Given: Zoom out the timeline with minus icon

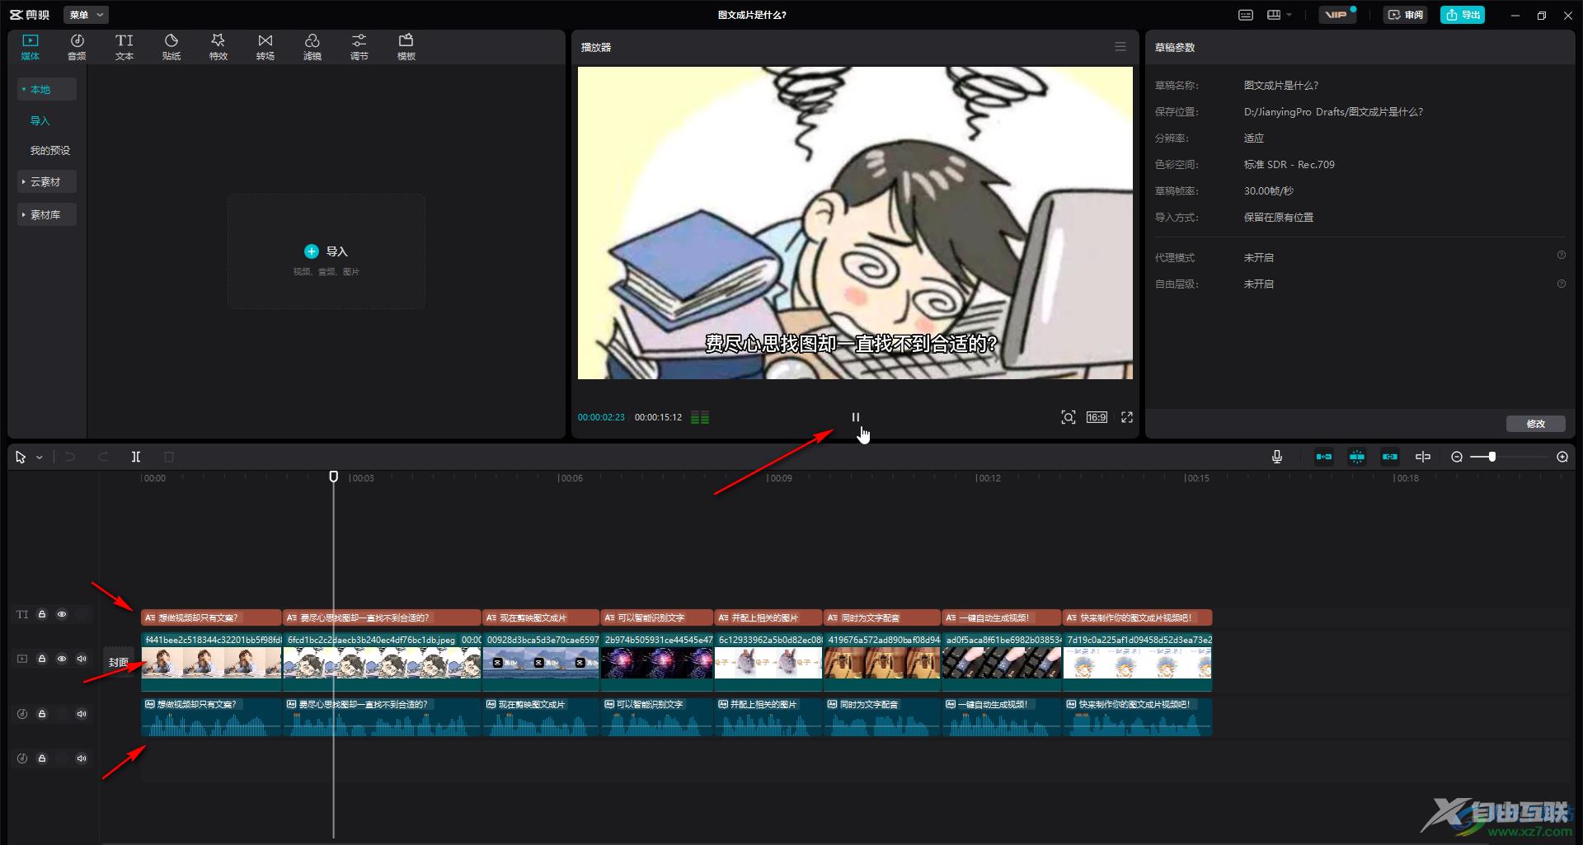Looking at the screenshot, I should (x=1457, y=457).
